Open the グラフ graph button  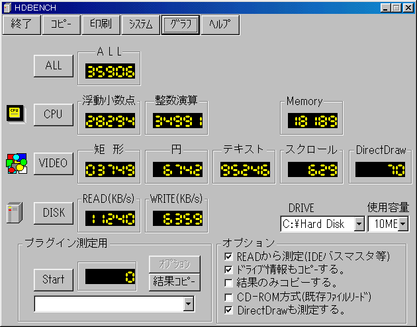coord(181,24)
